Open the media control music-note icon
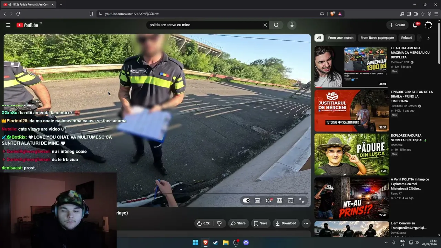Viewport: 441px width, 248px height. click(x=402, y=14)
